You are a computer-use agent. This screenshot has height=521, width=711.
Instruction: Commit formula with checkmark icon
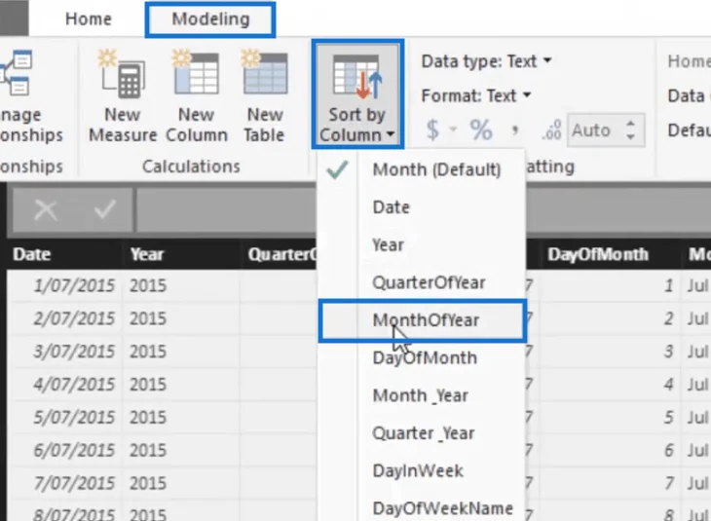pos(105,209)
